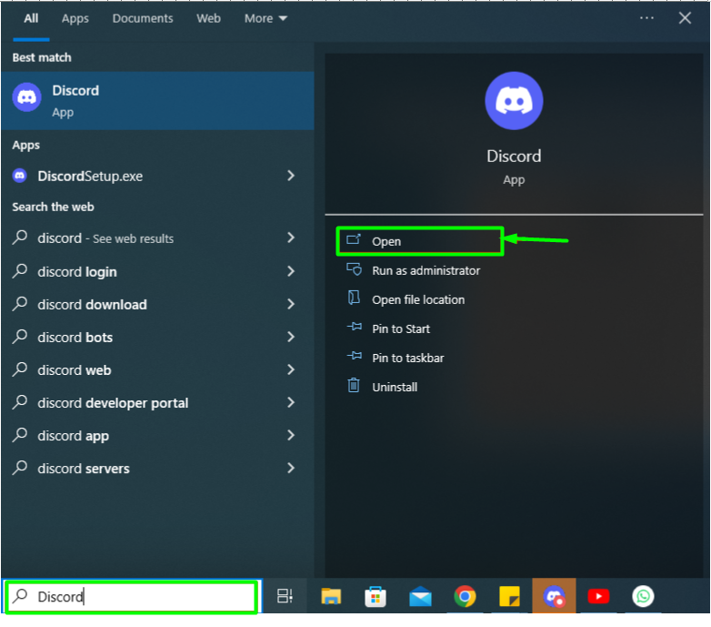
Task: Open the More filter dropdown
Action: point(265,18)
